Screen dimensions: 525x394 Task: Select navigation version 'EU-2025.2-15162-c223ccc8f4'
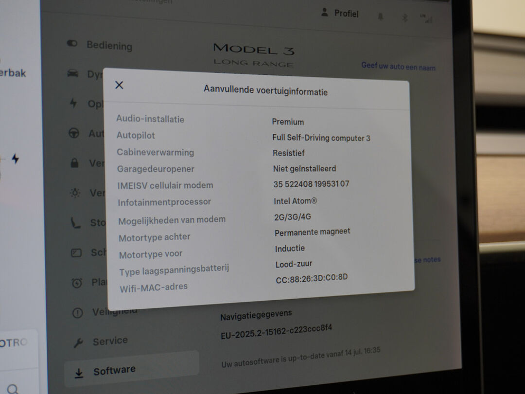click(277, 332)
